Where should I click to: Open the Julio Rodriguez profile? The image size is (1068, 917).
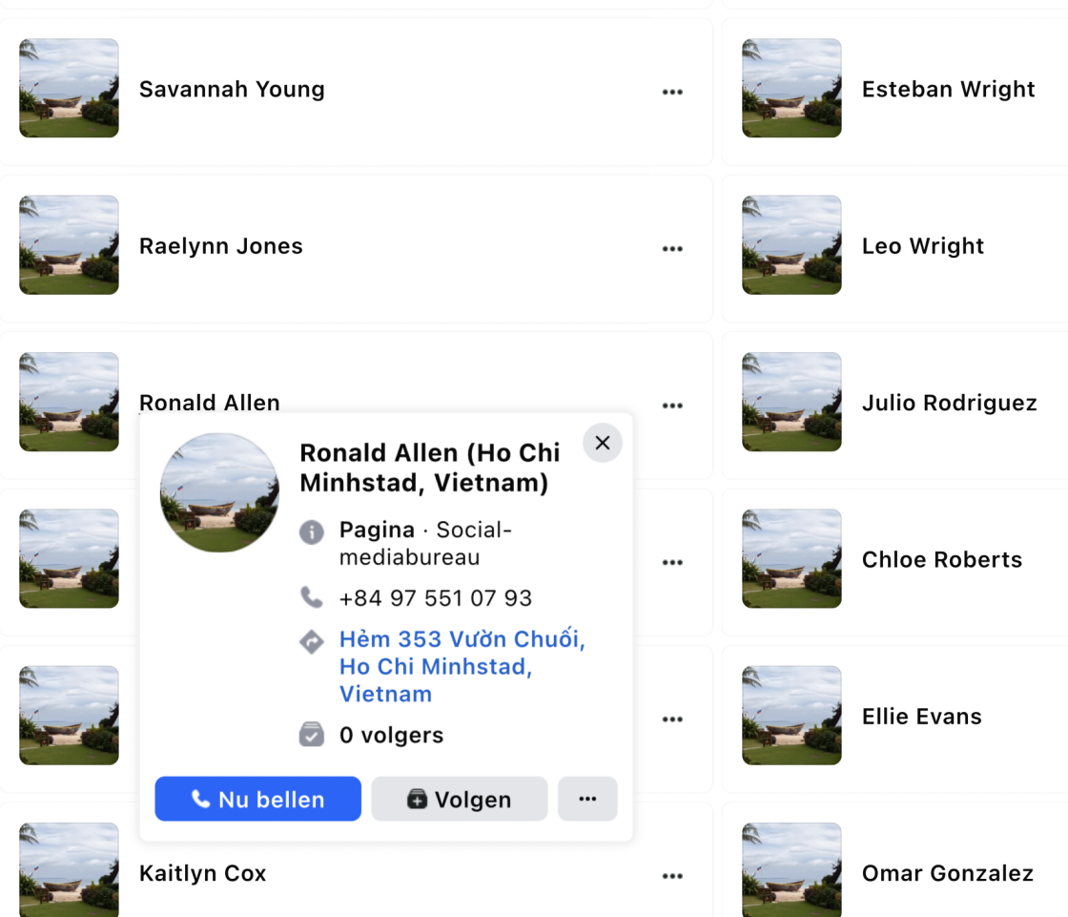pyautogui.click(x=949, y=403)
